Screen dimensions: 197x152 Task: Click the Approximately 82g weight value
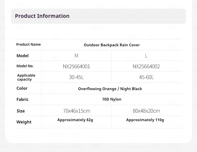(75, 120)
